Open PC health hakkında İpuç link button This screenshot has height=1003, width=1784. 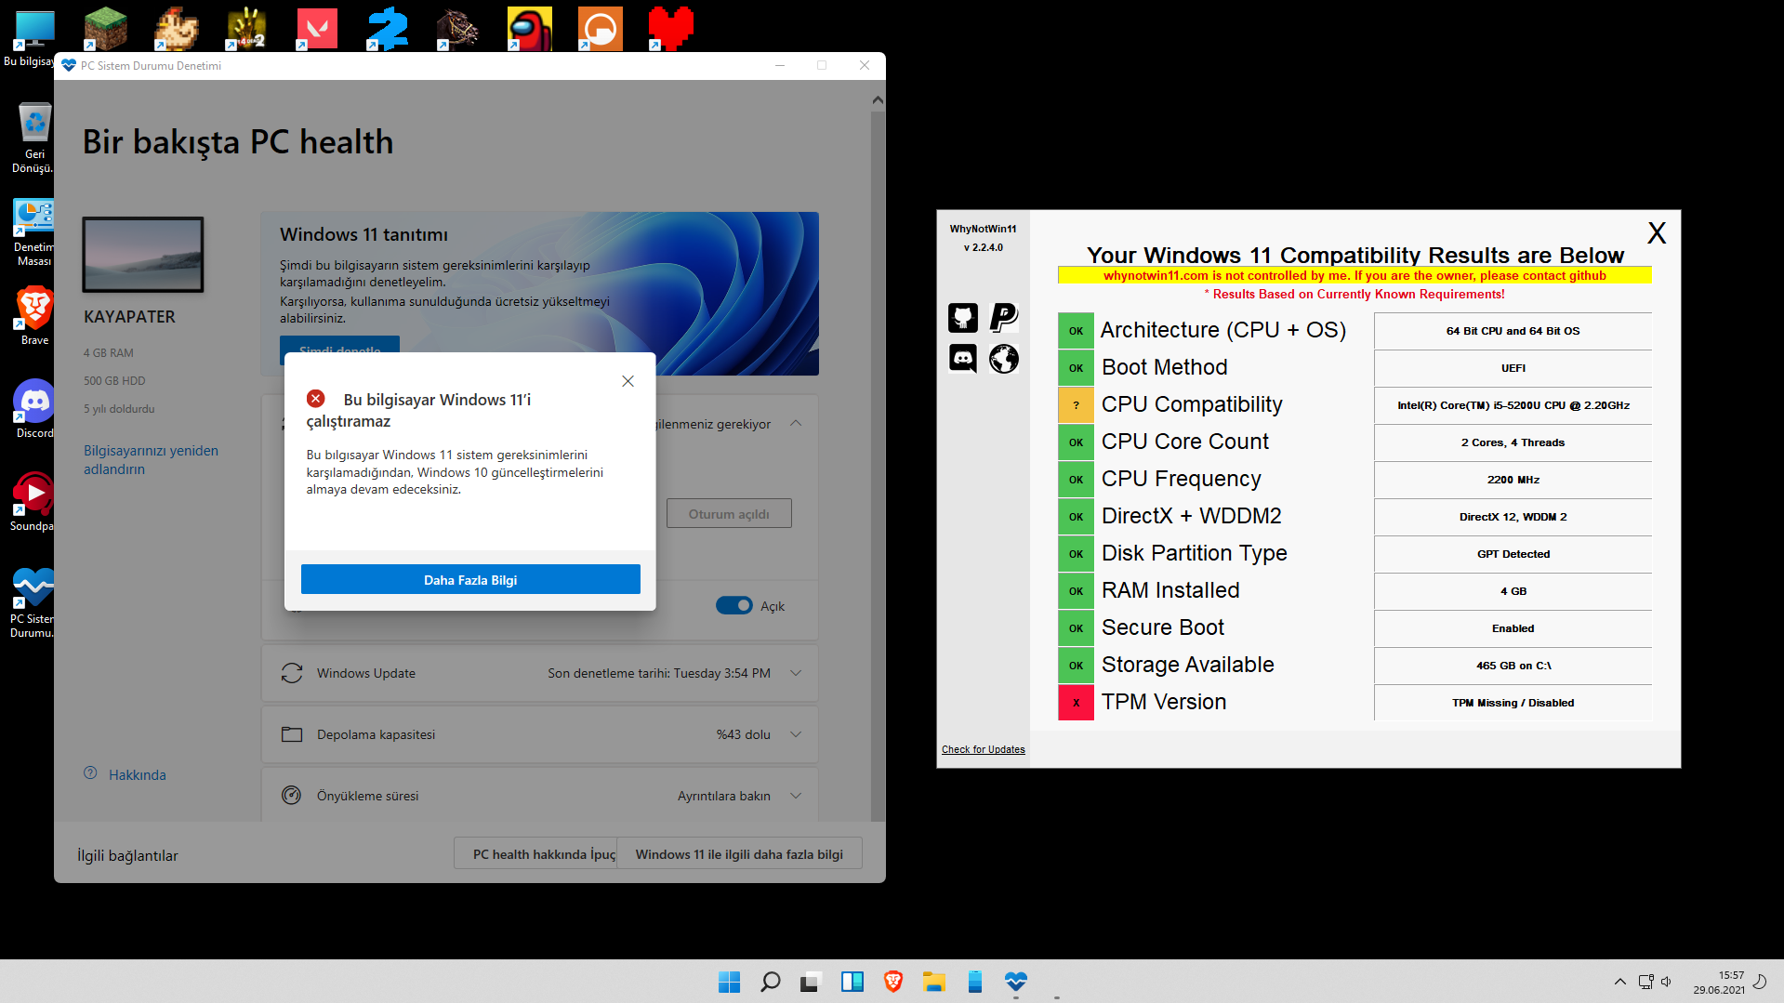tap(535, 853)
